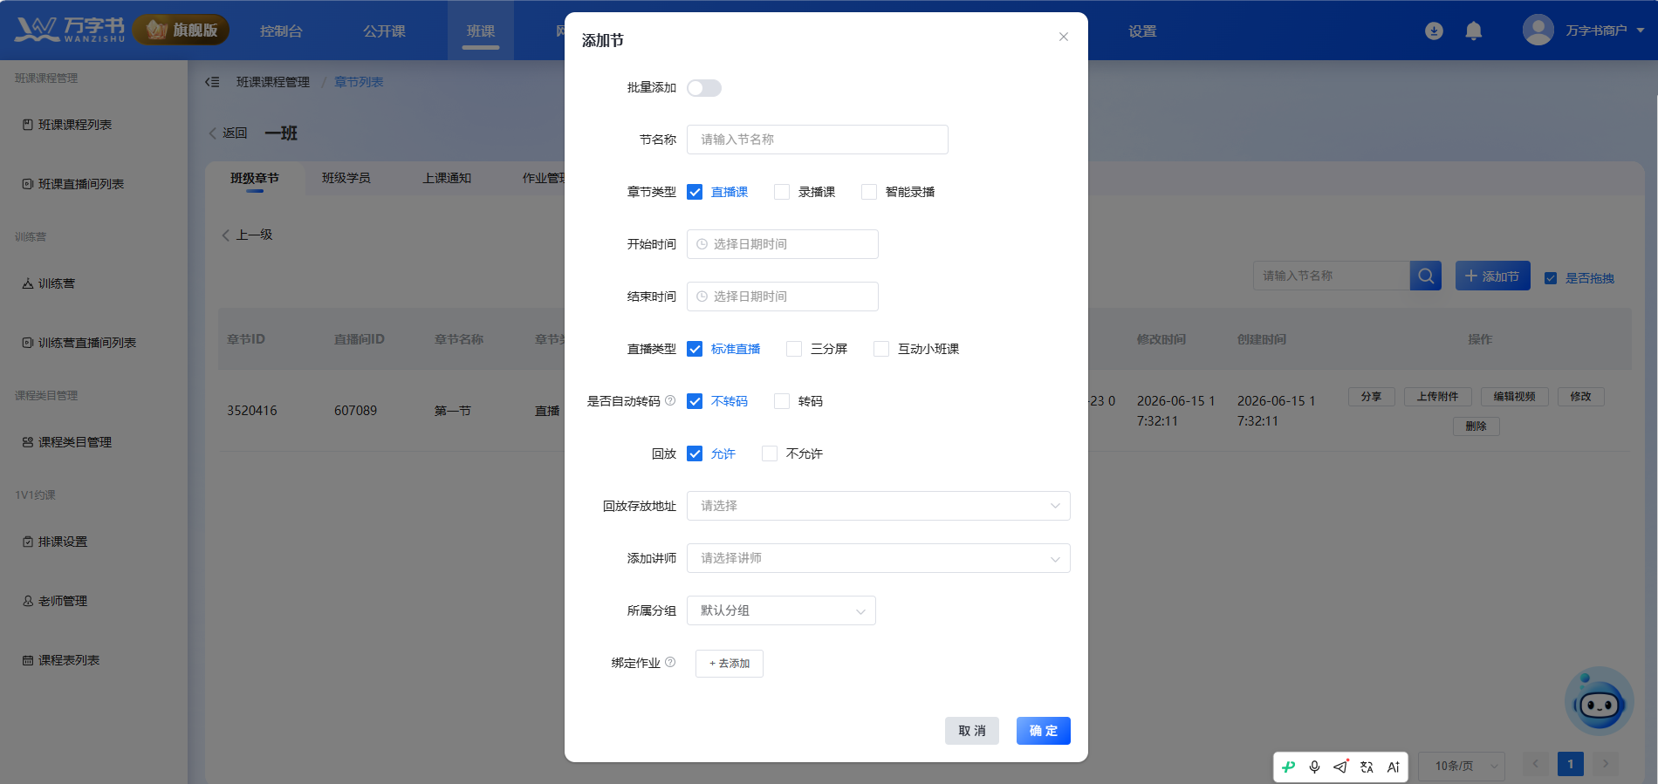Image resolution: width=1658 pixels, height=784 pixels.
Task: Click 上传附件 in row 3520416
Action: (1437, 397)
